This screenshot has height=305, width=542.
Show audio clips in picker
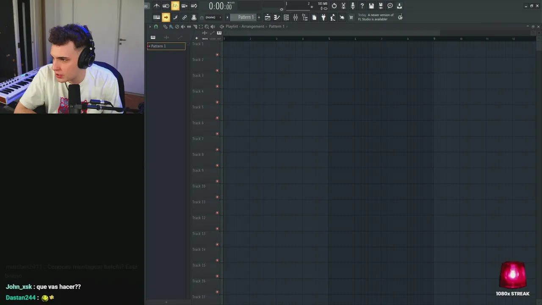point(166,37)
